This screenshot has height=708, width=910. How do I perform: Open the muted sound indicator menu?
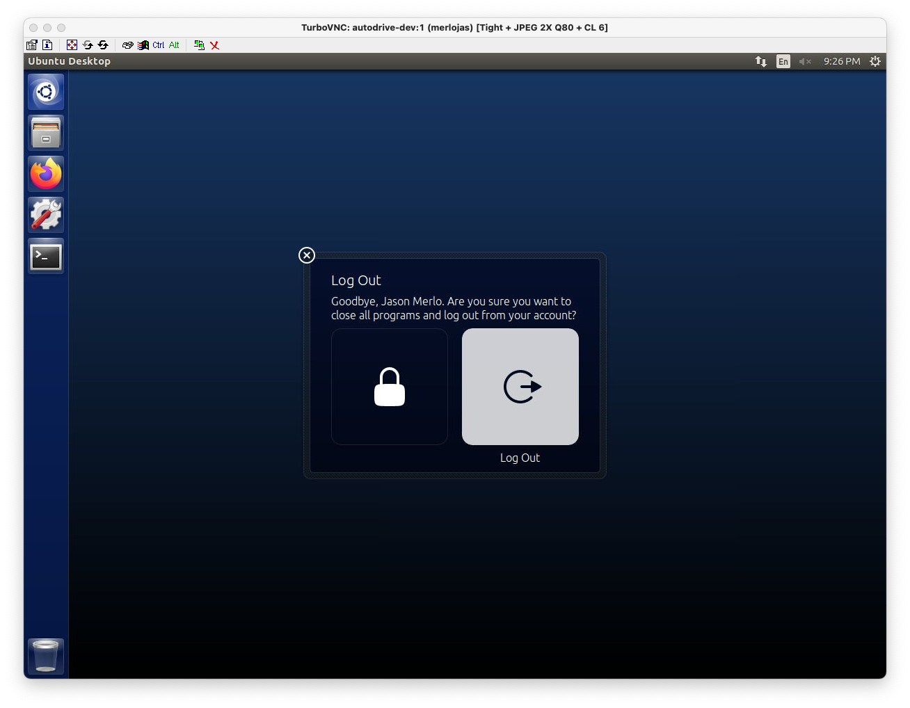805,61
